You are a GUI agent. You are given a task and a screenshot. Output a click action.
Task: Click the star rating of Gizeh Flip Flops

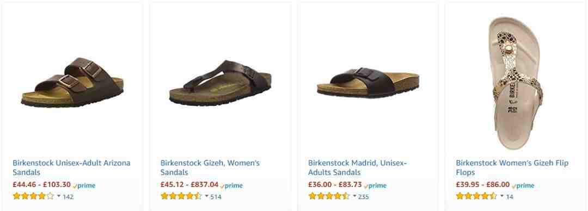476,196
